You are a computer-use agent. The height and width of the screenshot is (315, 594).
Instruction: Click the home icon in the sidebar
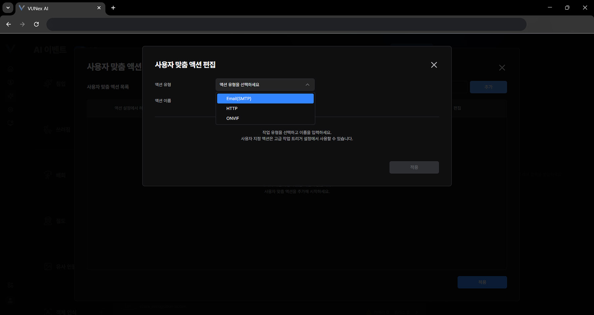click(x=10, y=68)
